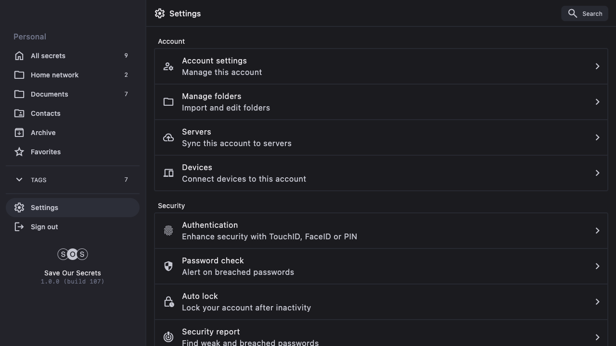The width and height of the screenshot is (616, 346).
Task: Click the Authentication fingerprint icon
Action: point(168,231)
